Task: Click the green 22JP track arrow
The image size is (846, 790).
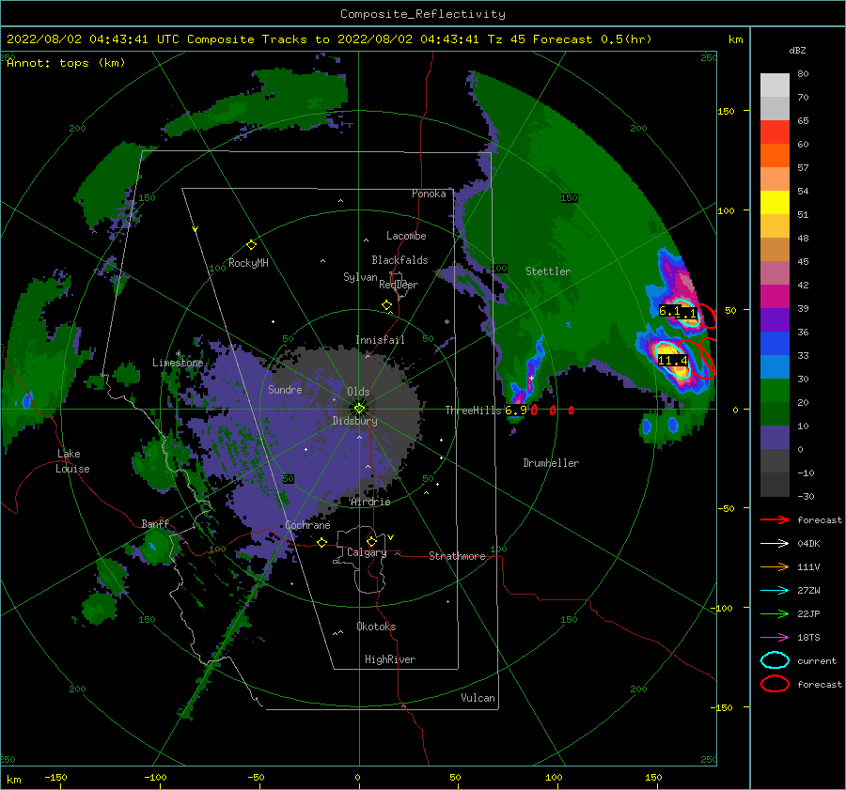Action: (x=775, y=613)
